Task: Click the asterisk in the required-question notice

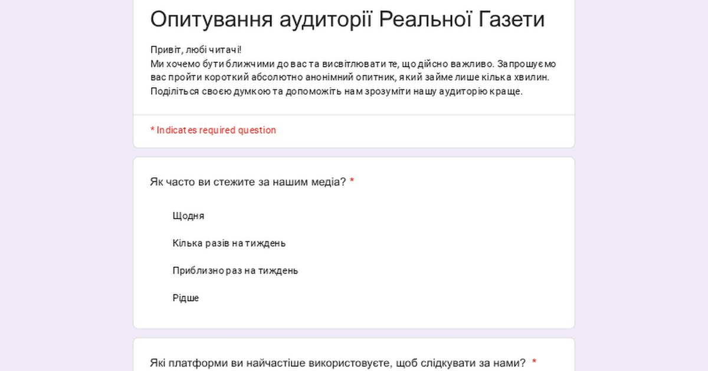Action: point(152,131)
